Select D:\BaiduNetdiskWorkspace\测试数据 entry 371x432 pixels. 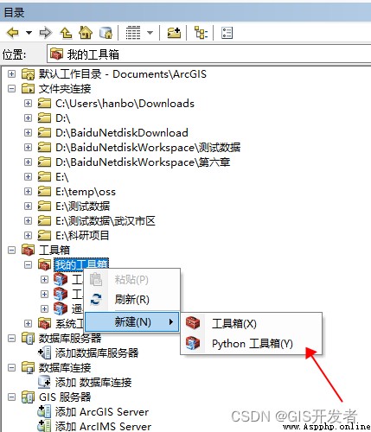148,147
